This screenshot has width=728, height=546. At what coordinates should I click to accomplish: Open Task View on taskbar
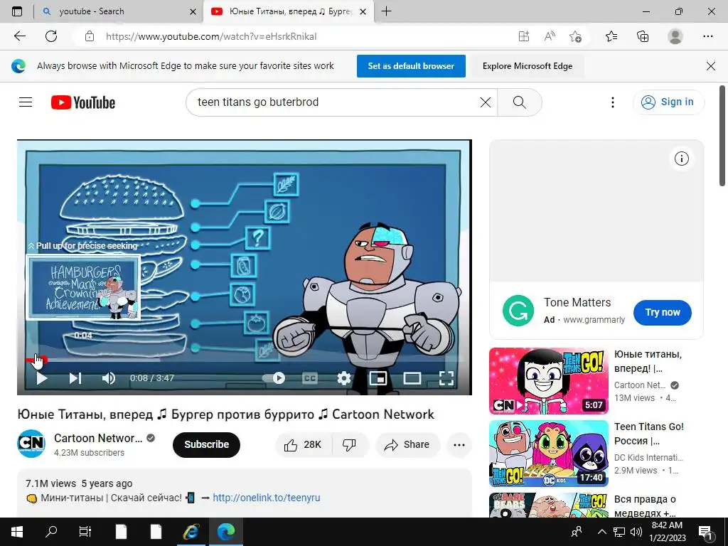point(85,532)
